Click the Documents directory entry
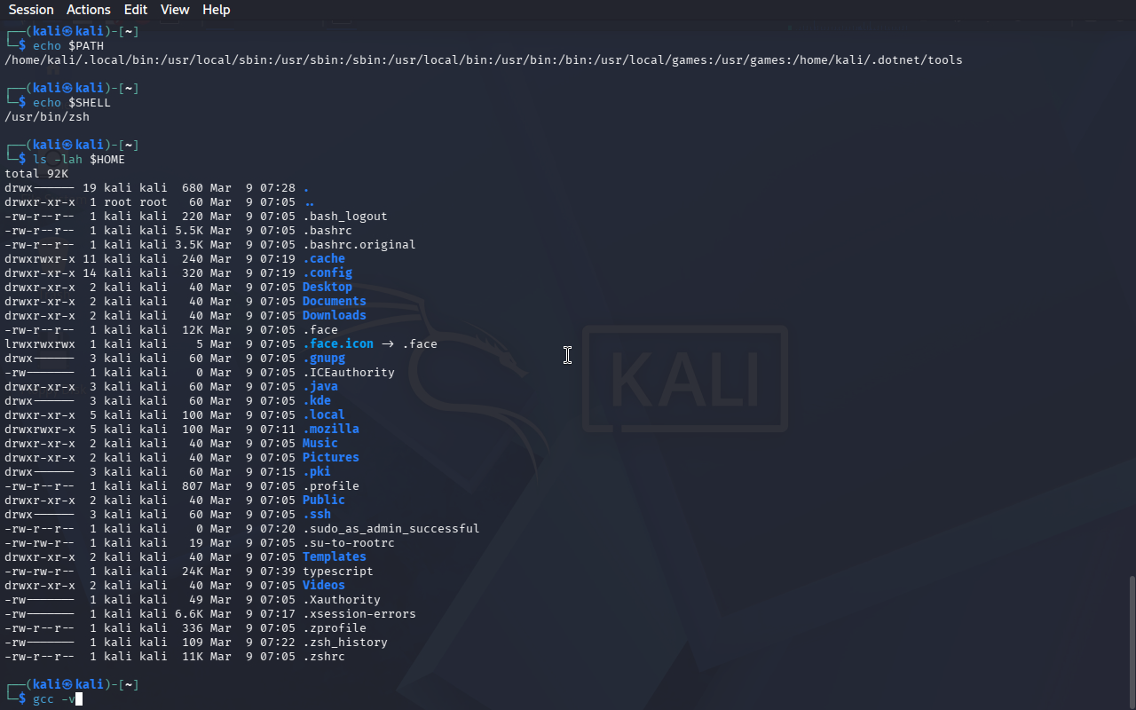Screen dimensions: 1136x710 (x=334, y=302)
